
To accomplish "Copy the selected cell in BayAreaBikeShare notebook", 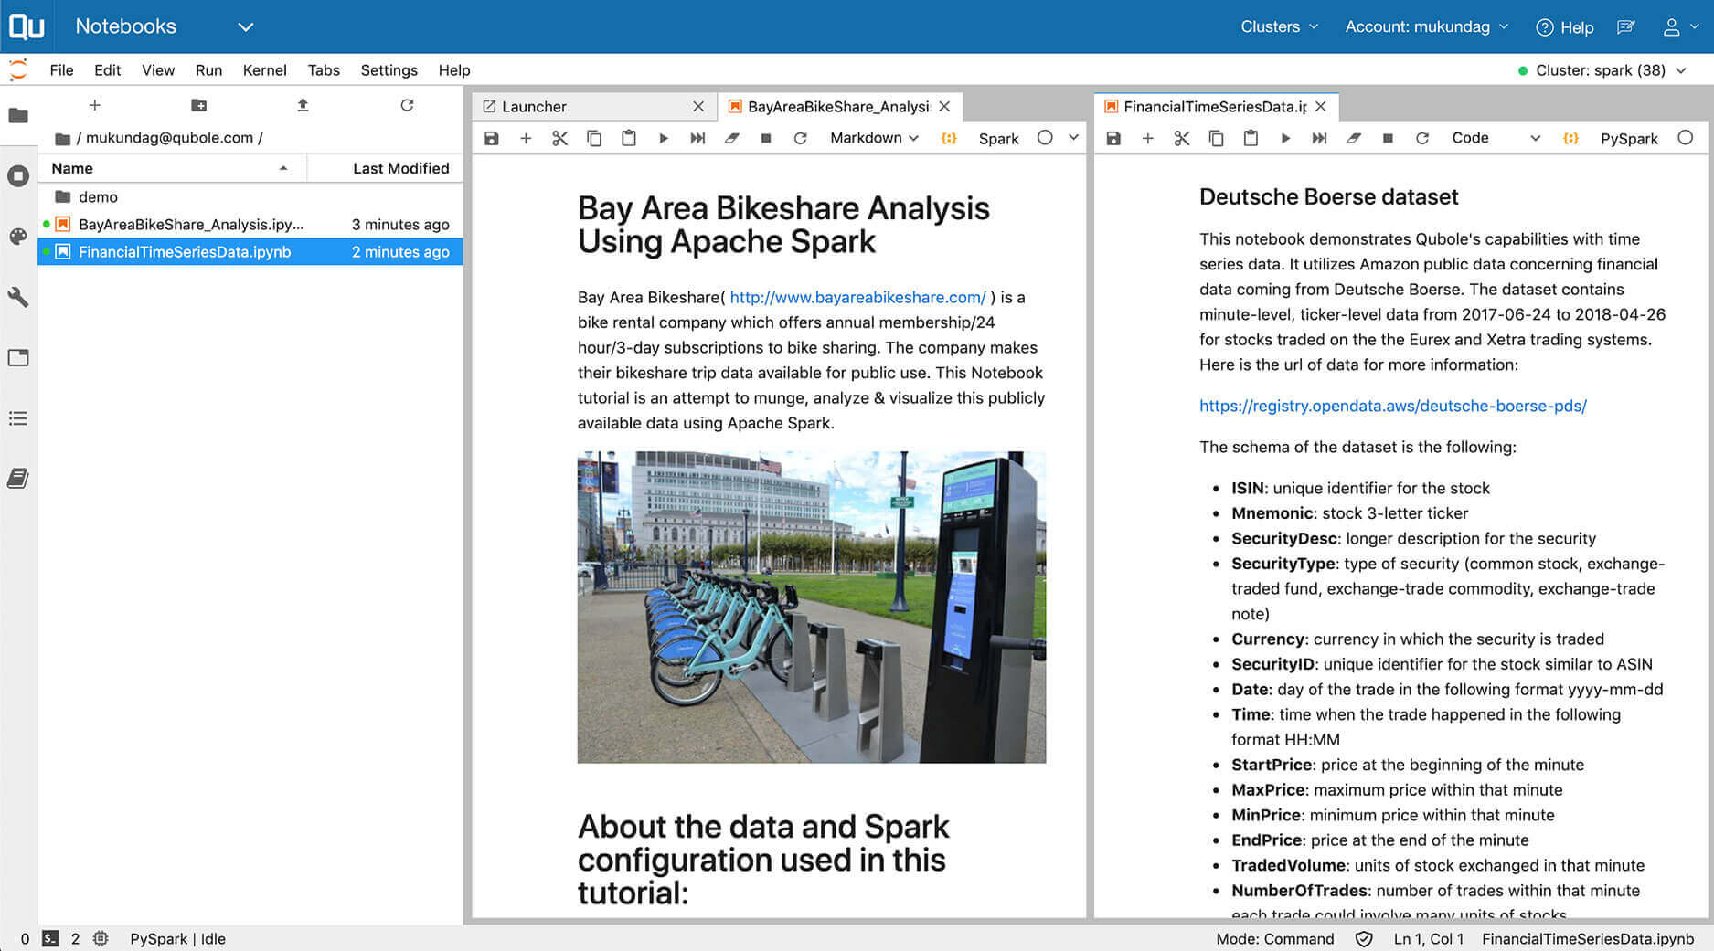I will tap(594, 138).
